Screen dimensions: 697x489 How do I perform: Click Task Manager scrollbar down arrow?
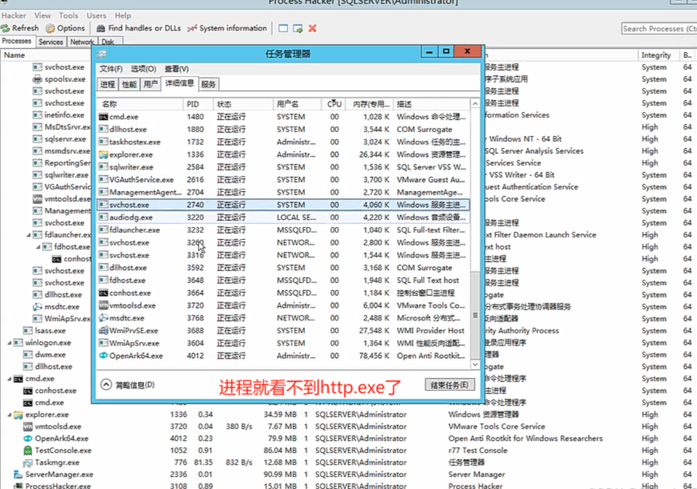point(475,365)
